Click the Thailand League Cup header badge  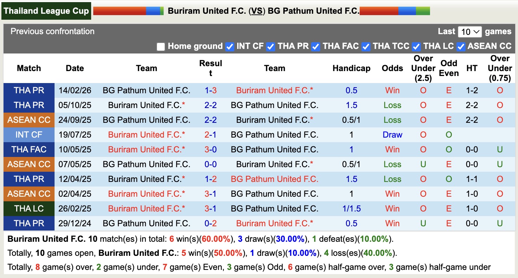click(x=46, y=10)
